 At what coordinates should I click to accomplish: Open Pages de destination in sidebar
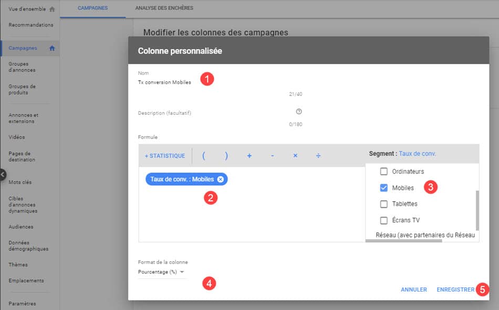pos(22,156)
